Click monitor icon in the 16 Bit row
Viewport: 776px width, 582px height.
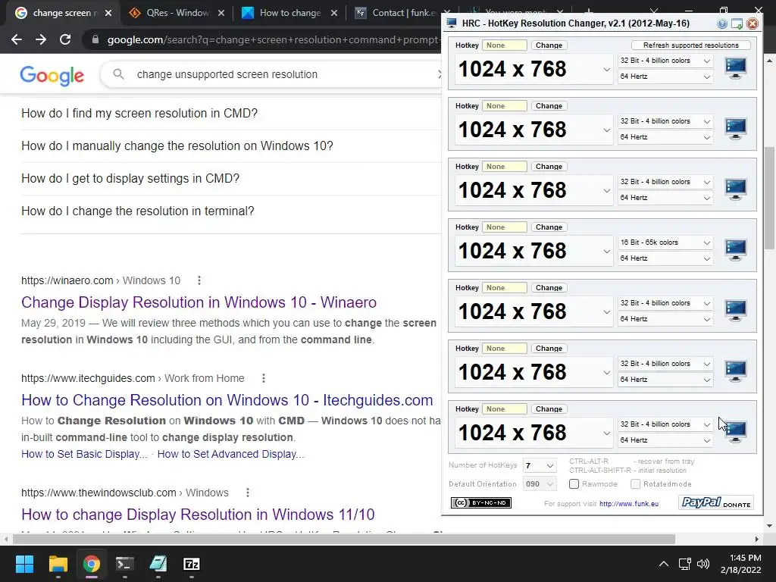point(735,249)
